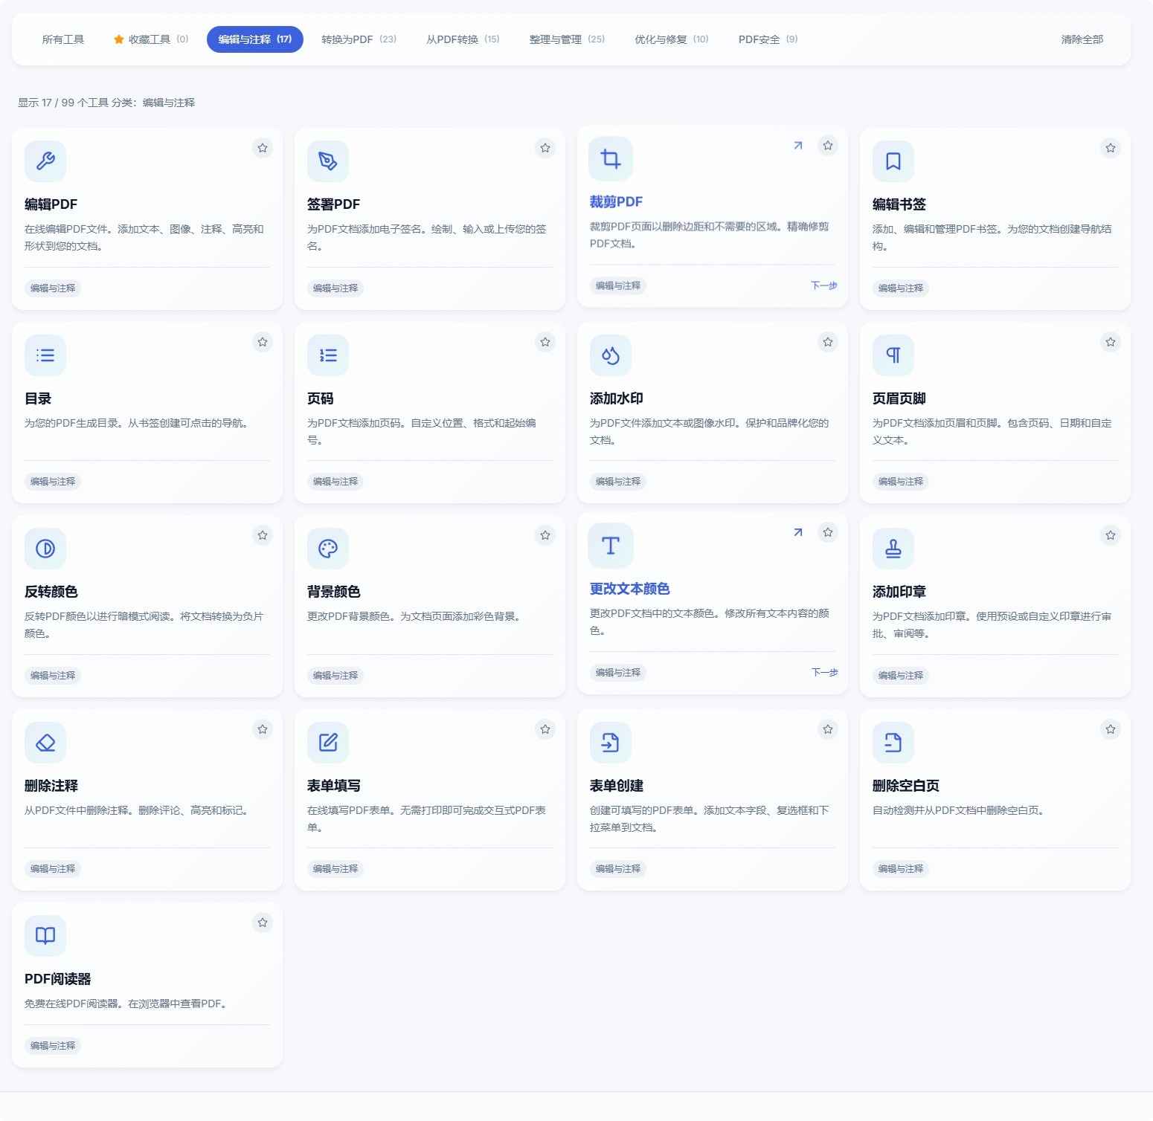Open 裁剪PDF via its arrow icon
The width and height of the screenshot is (1153, 1121).
tap(798, 146)
